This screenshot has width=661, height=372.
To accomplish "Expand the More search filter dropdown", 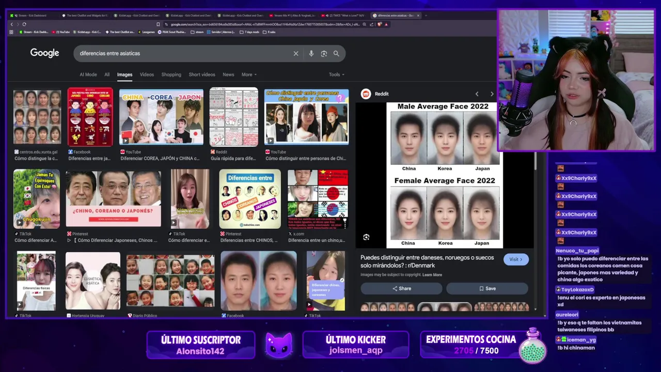I will (x=249, y=74).
